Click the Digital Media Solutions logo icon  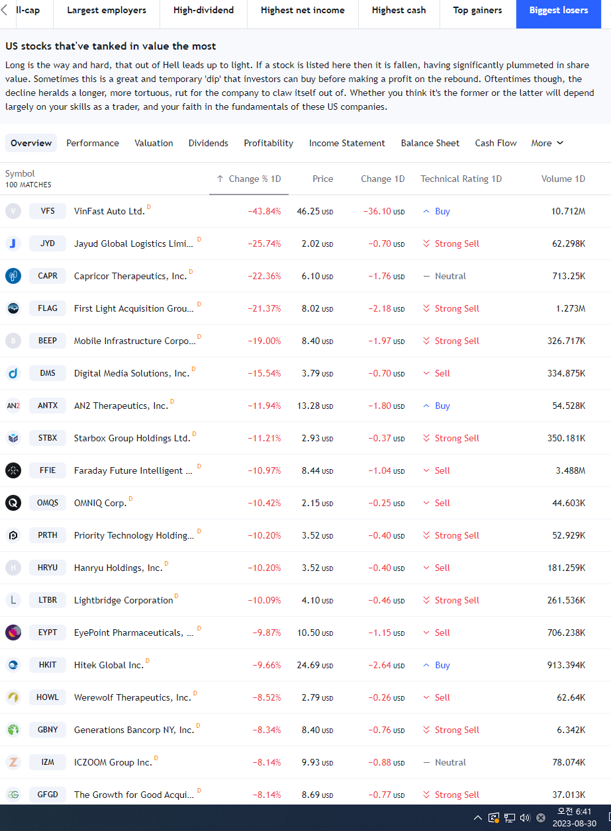click(13, 373)
